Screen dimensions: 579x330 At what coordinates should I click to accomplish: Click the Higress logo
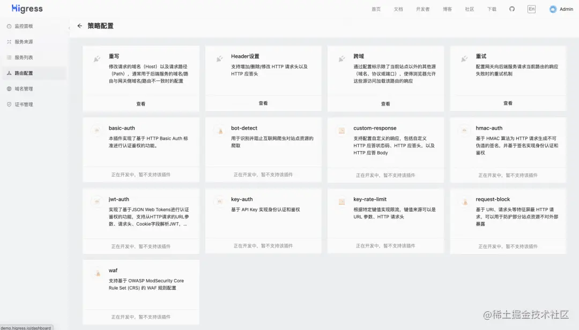pyautogui.click(x=27, y=9)
